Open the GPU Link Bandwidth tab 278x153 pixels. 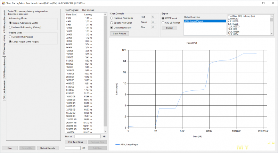pyautogui.click(x=5, y=89)
